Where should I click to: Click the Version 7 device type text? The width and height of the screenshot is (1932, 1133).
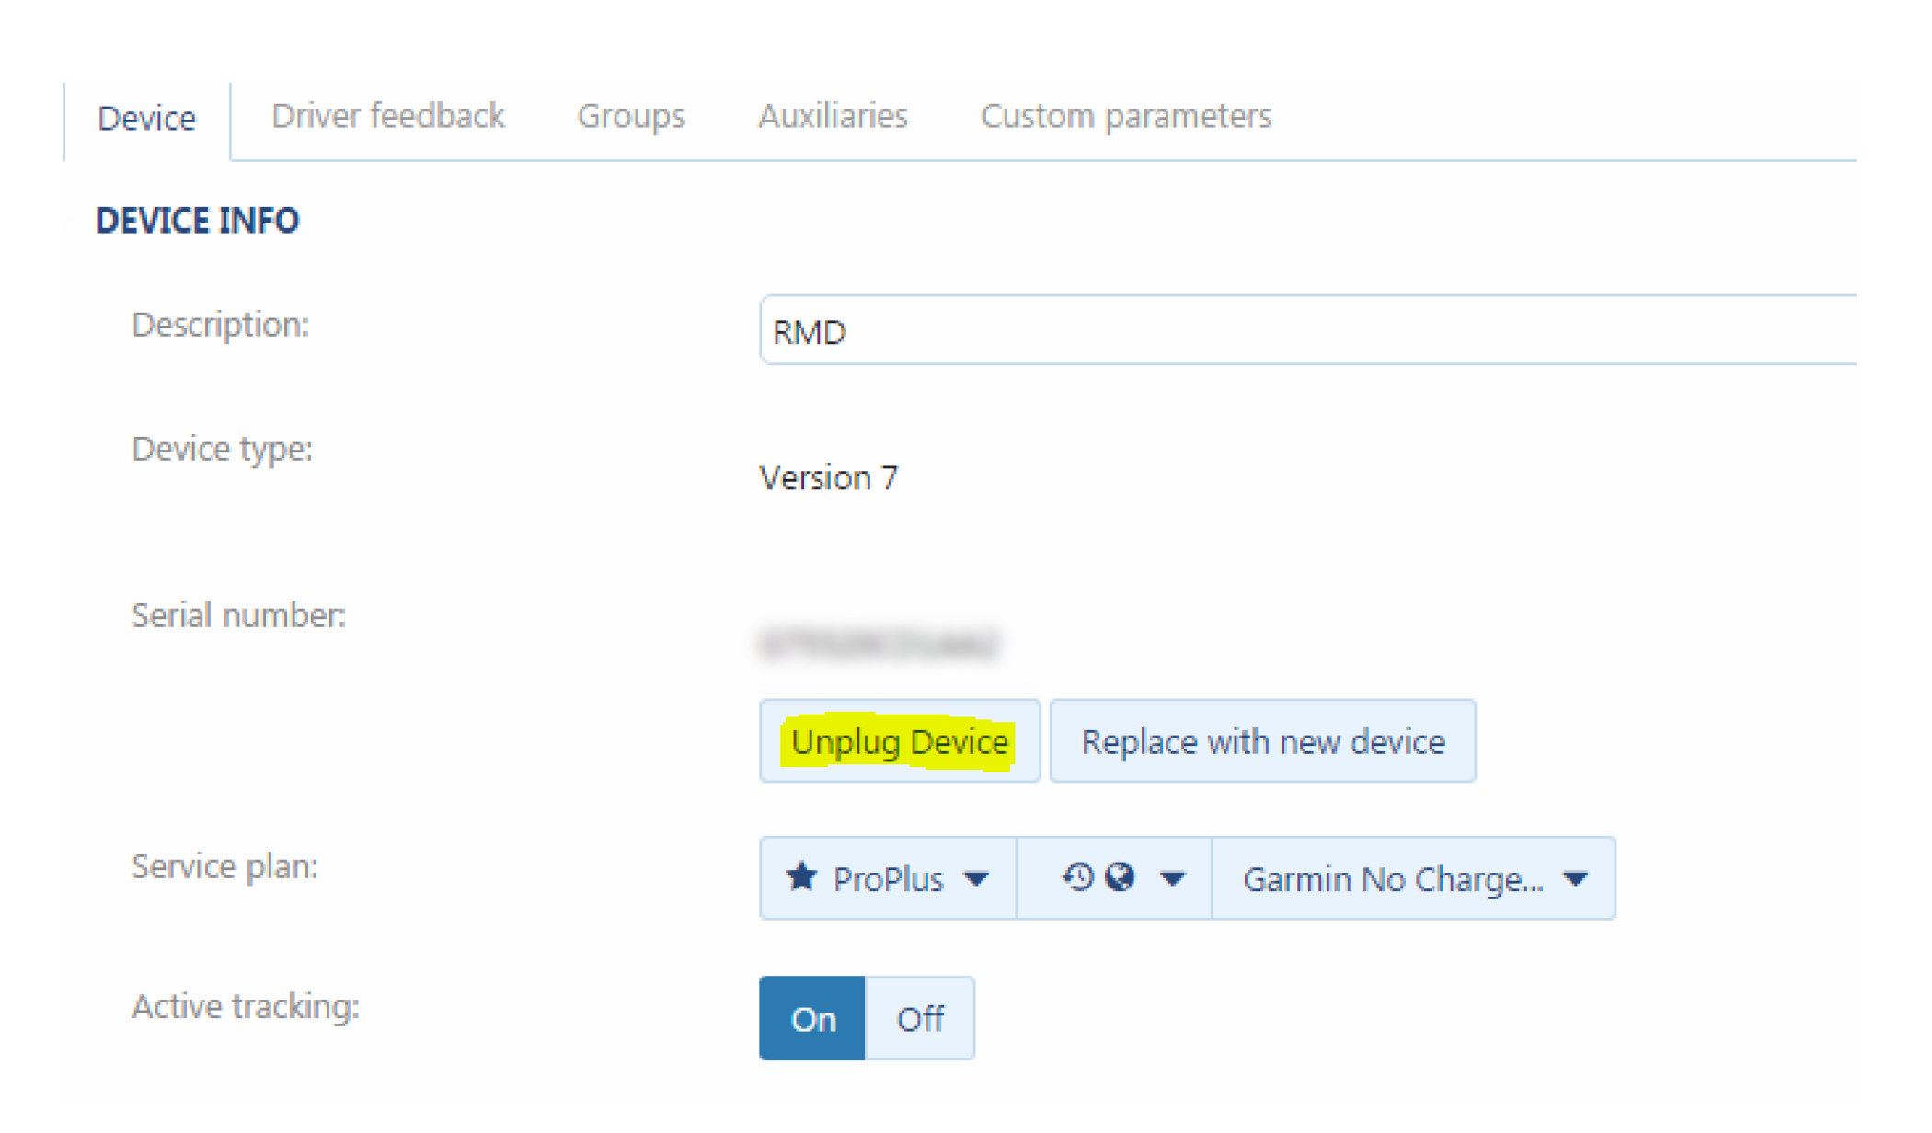point(828,478)
